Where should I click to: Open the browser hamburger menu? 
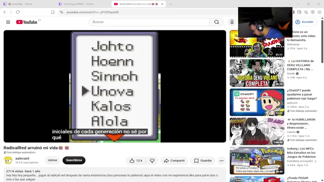click(319, 12)
